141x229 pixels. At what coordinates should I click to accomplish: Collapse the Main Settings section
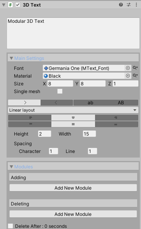click(x=11, y=58)
